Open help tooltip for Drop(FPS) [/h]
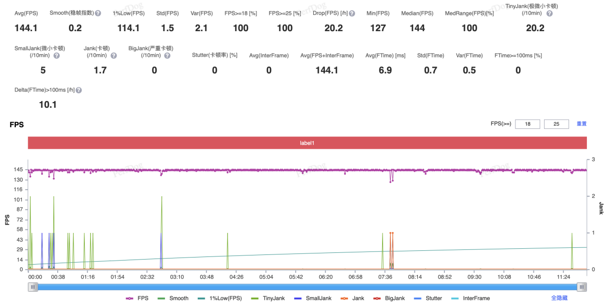The width and height of the screenshot is (613, 304). [x=352, y=13]
